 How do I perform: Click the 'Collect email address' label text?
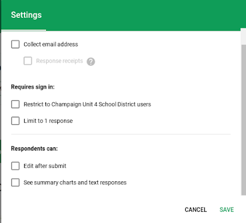[x=50, y=44]
